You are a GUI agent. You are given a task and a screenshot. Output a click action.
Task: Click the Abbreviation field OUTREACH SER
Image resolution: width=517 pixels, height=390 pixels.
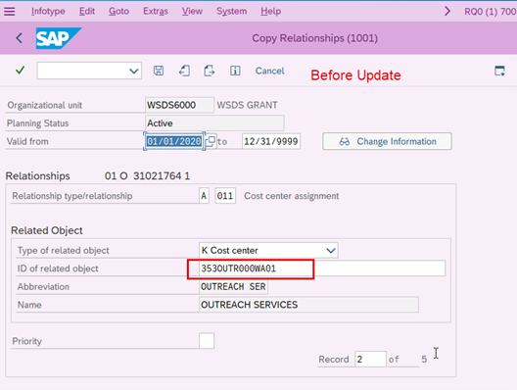pos(233,287)
